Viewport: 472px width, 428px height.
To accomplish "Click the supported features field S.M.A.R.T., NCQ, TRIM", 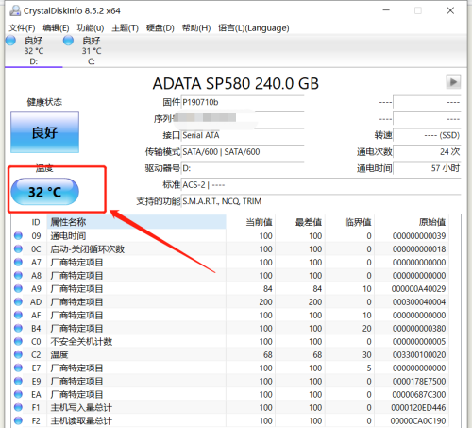I will [321, 201].
